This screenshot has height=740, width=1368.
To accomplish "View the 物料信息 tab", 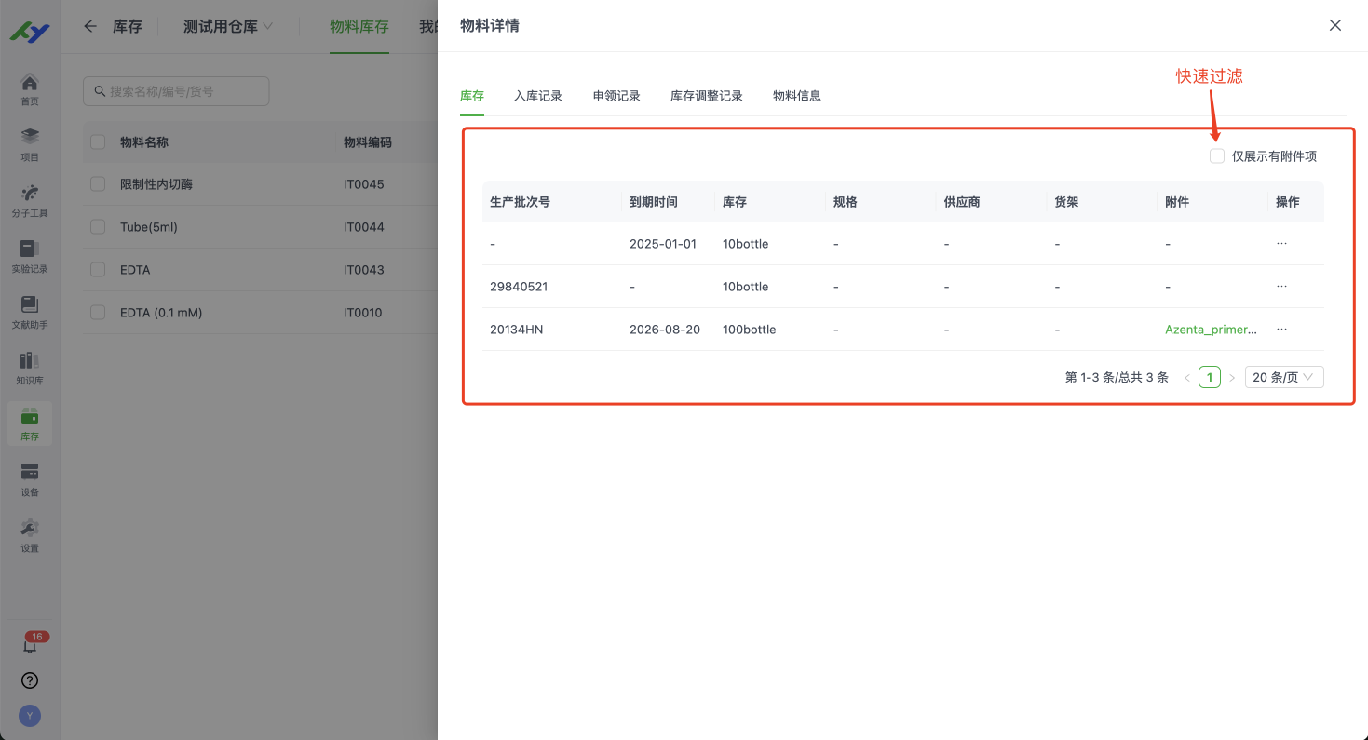I will [797, 95].
